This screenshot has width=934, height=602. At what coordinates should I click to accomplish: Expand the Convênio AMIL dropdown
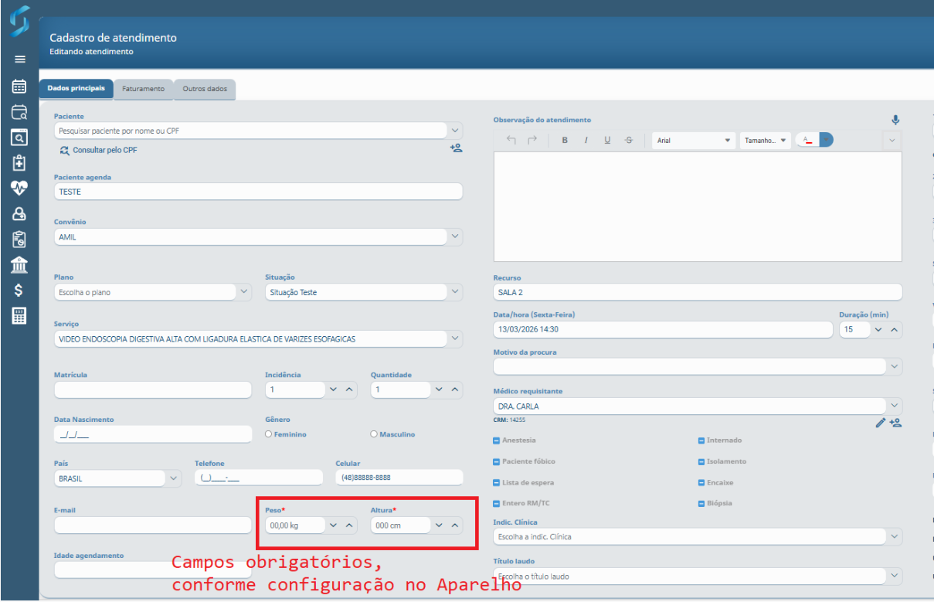[455, 236]
